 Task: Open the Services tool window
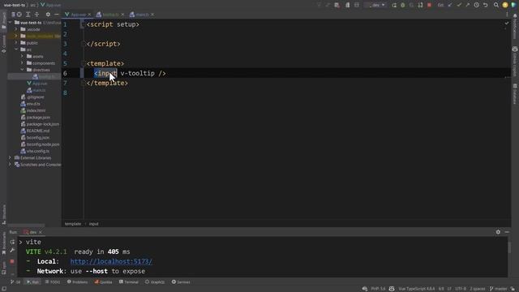point(181,282)
